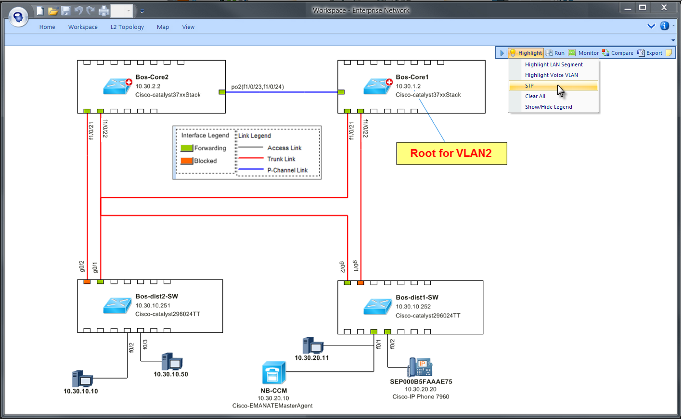
Task: Click the po2(f1/0/23,f1/0/24) link label
Action: coord(257,87)
